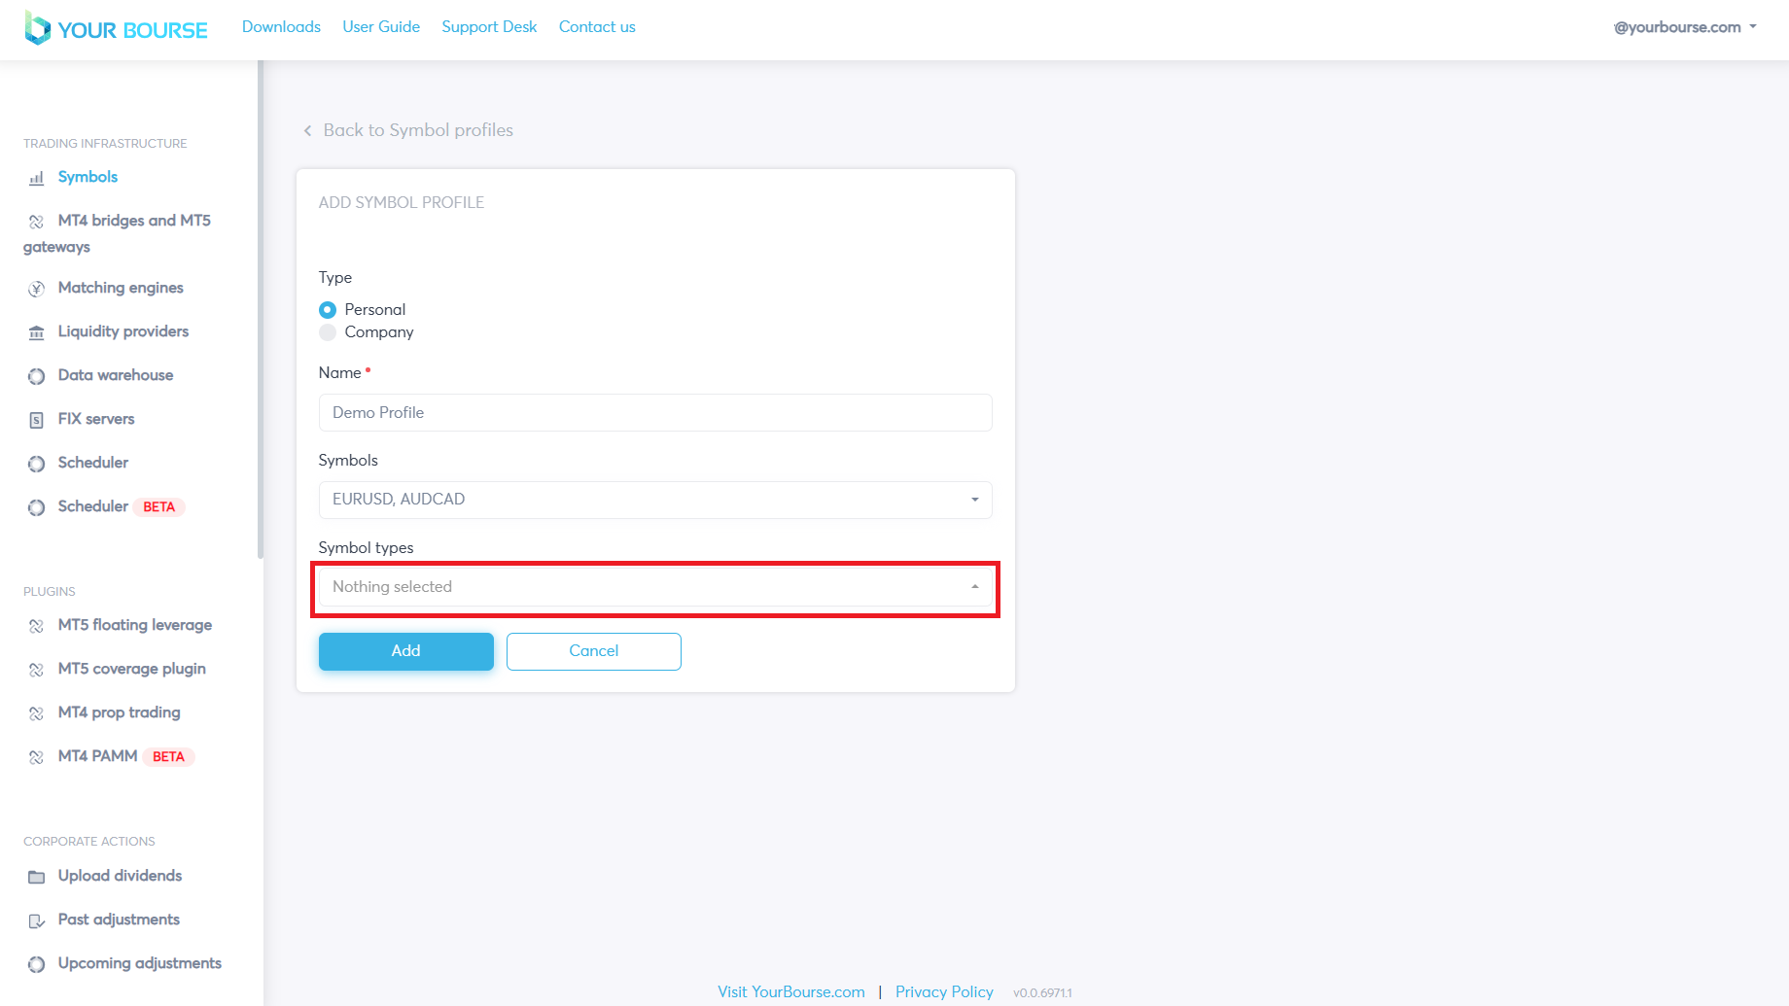This screenshot has width=1789, height=1006.
Task: Follow the Visit YourBourse.com link
Action: pyautogui.click(x=791, y=991)
